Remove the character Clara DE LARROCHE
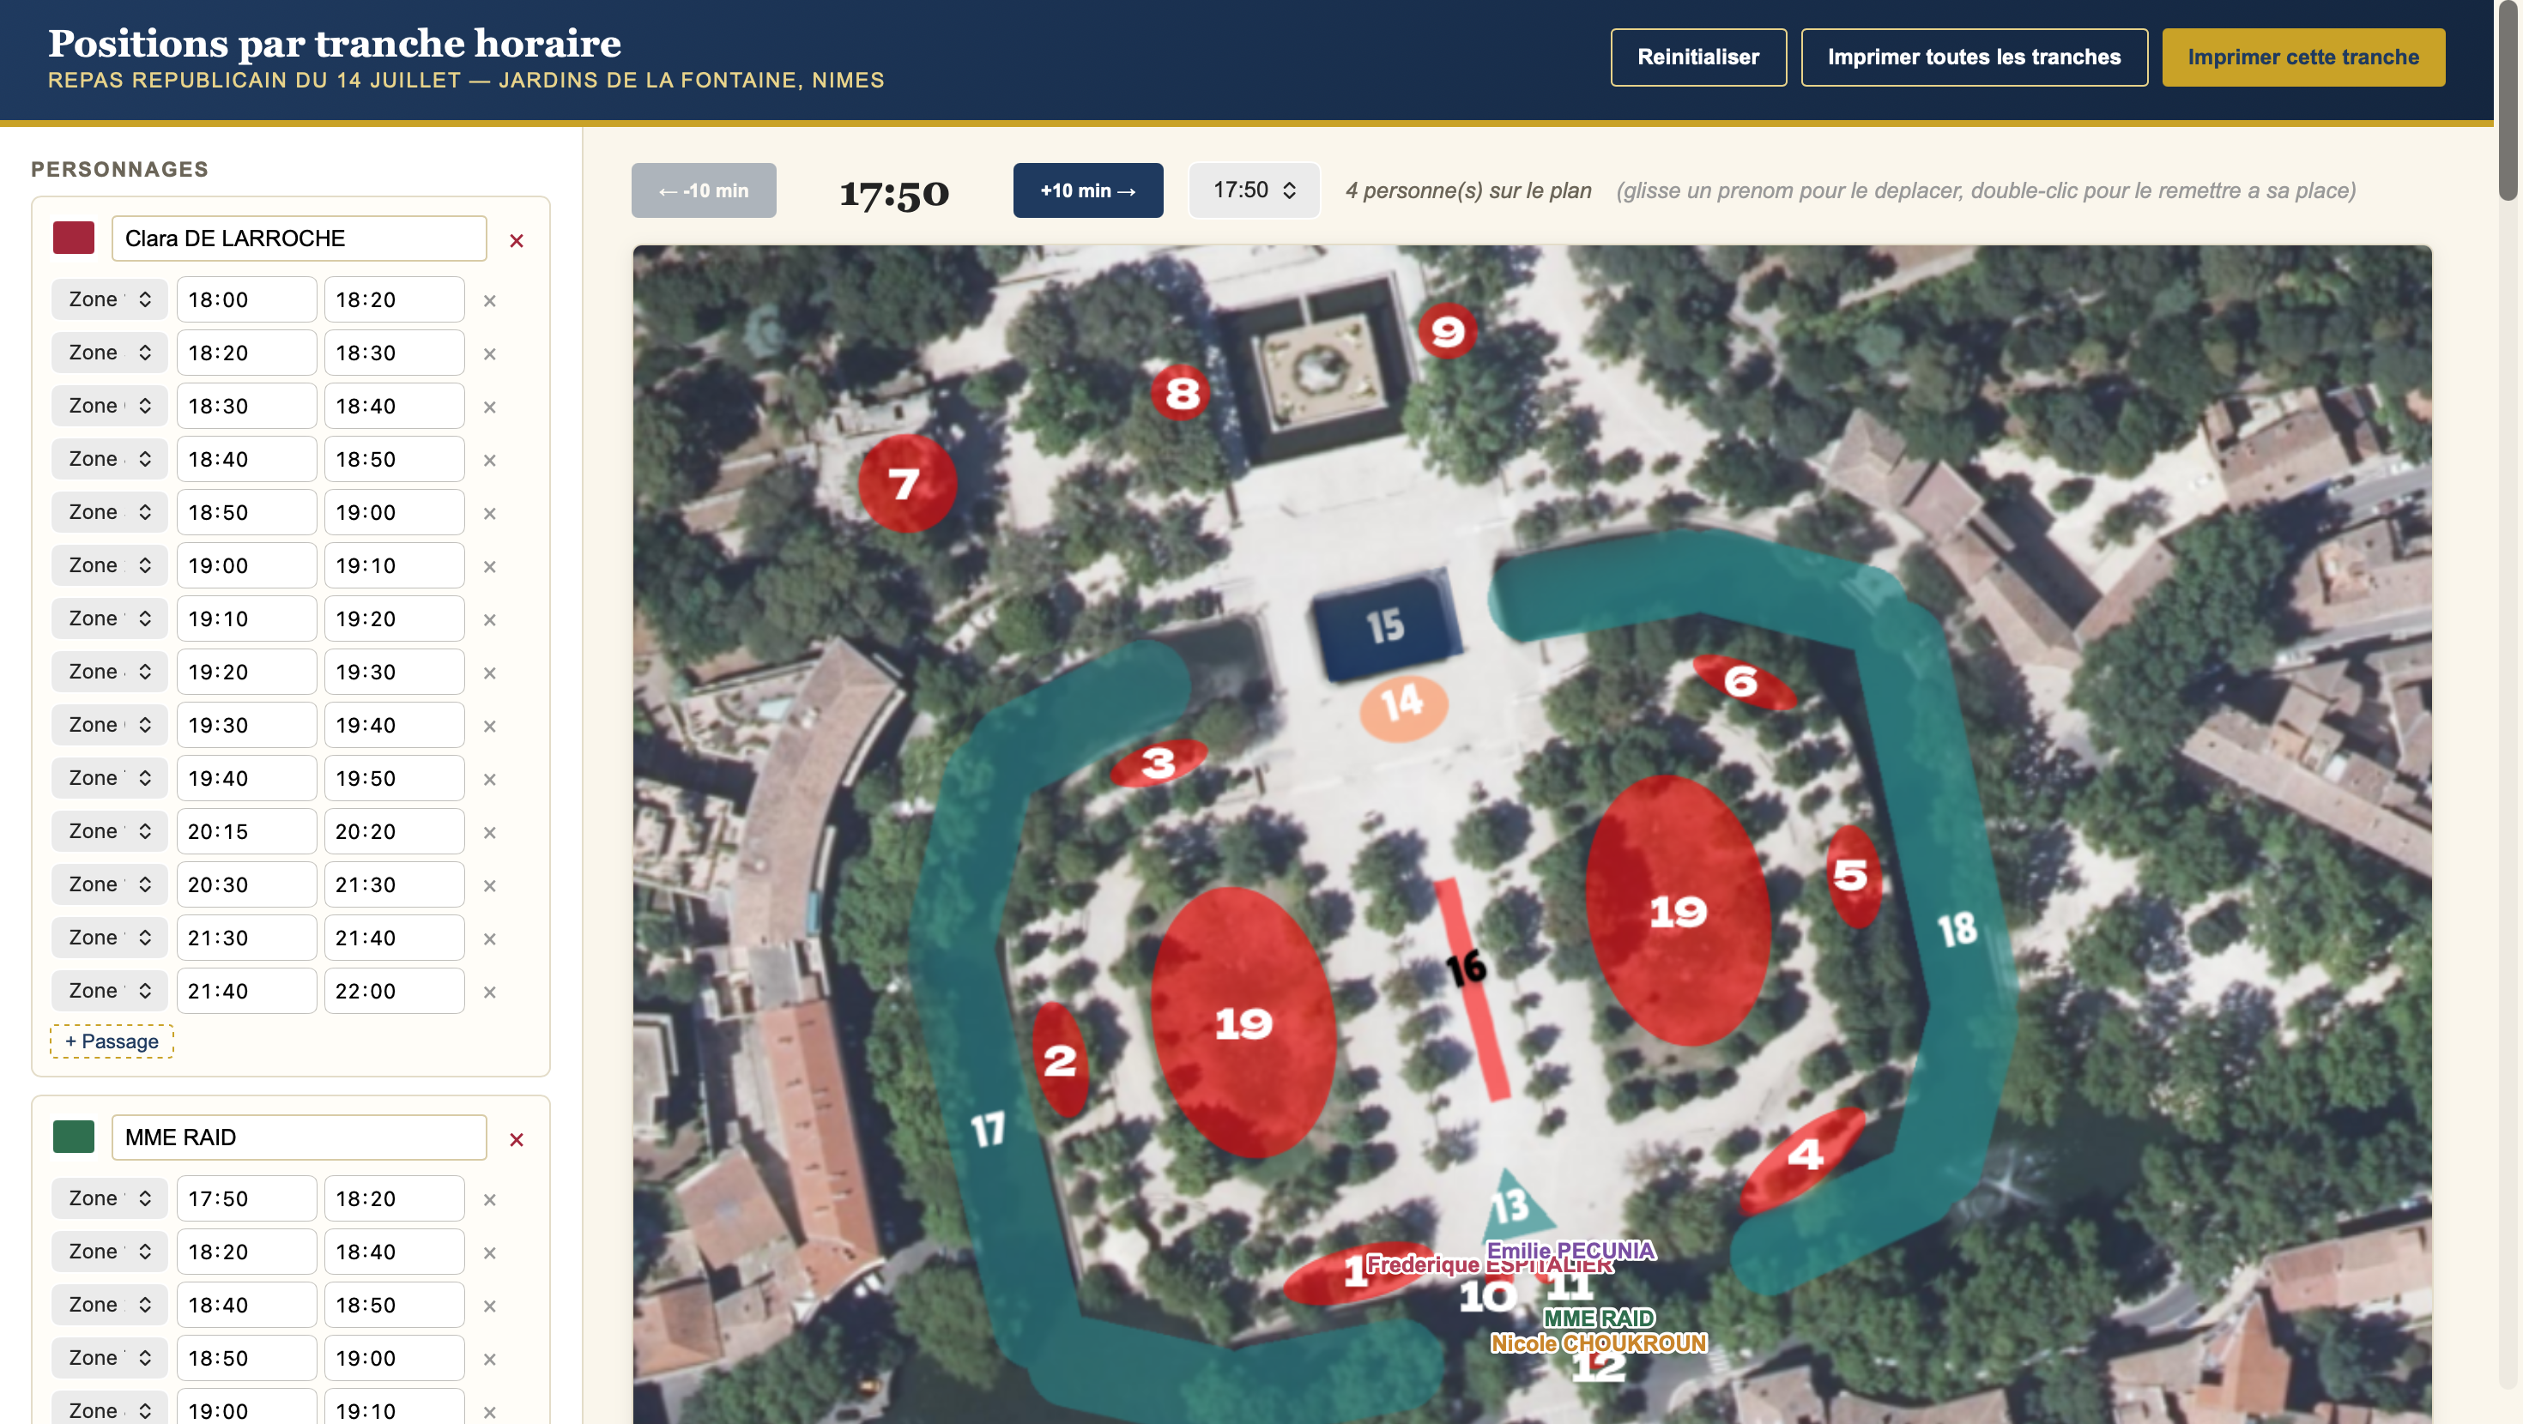Image resolution: width=2523 pixels, height=1424 pixels. pos(516,240)
